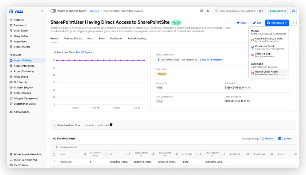Click the info icon beside Show Summary Entities
Screen dimensions: 306x175
click(x=111, y=125)
